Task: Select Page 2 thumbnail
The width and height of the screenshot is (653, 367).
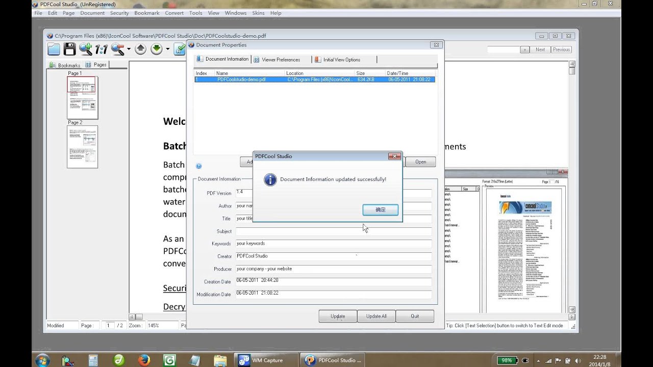Action: 82,147
